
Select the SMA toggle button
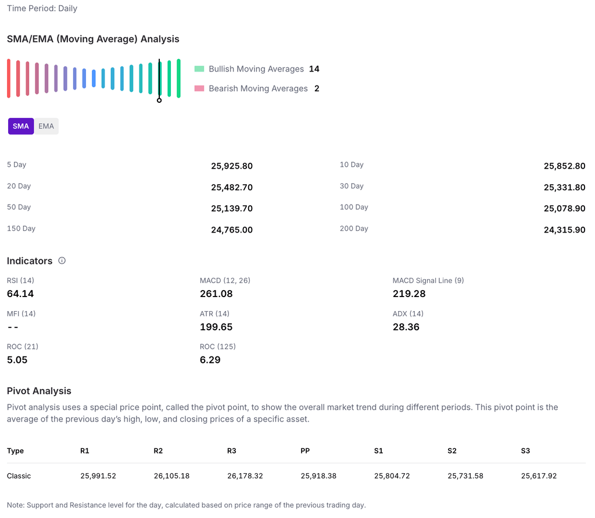(21, 126)
